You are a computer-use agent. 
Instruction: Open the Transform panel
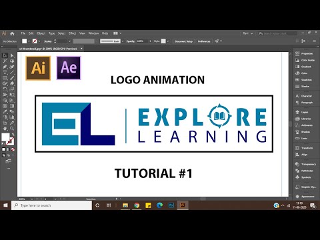[304, 148]
